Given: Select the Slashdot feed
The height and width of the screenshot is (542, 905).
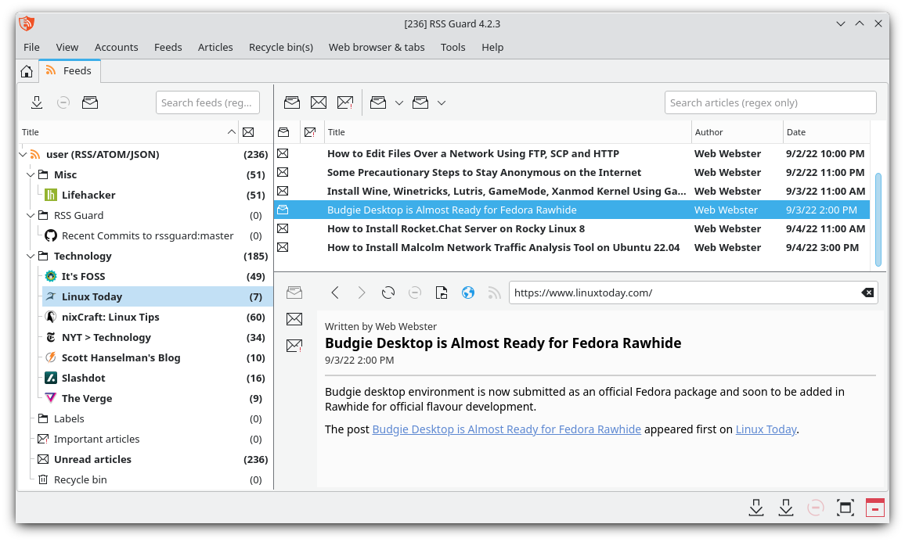Looking at the screenshot, I should pos(84,378).
